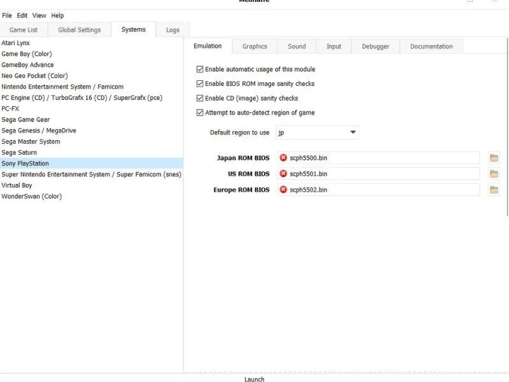Open the Documentation sub-tab
Viewport: 509px width, 382px height.
click(431, 46)
